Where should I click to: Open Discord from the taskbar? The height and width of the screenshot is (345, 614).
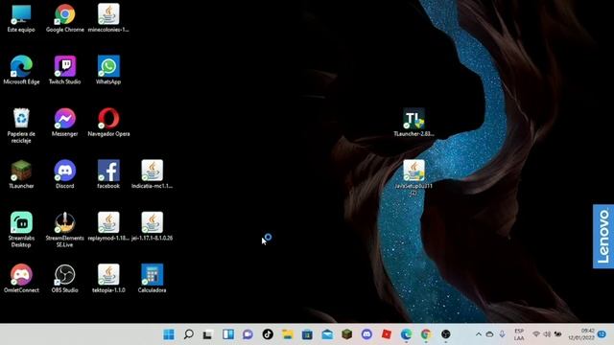(366, 334)
